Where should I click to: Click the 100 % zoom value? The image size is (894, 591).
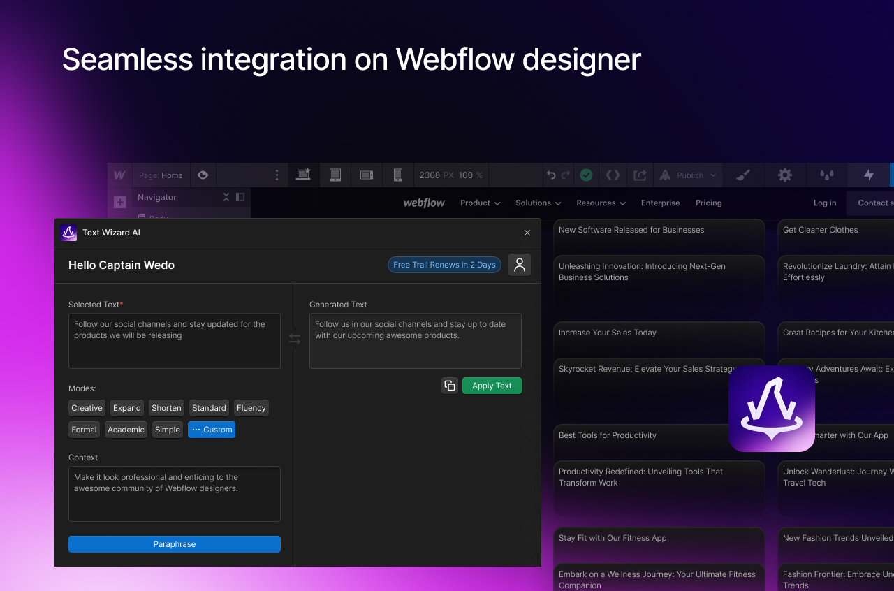470,175
